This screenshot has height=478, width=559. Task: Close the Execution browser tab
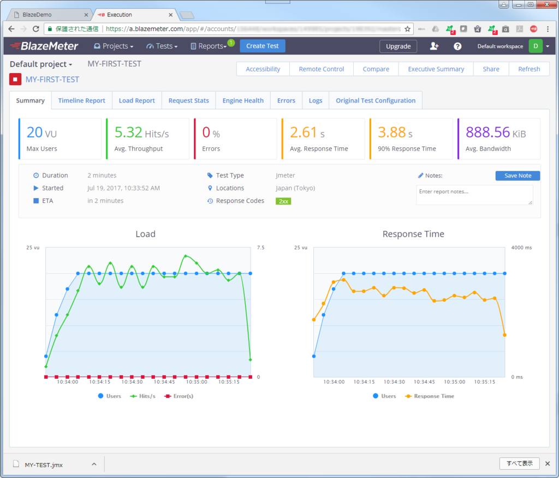[x=170, y=15]
